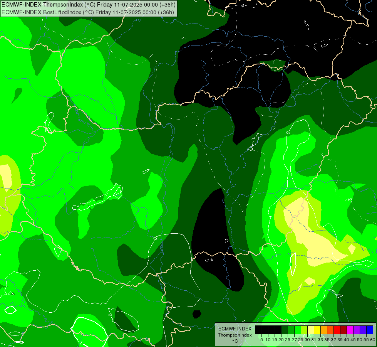Select the purple 45–50 legend swatch
Screen dimensions: 377x347
click(x=357, y=330)
